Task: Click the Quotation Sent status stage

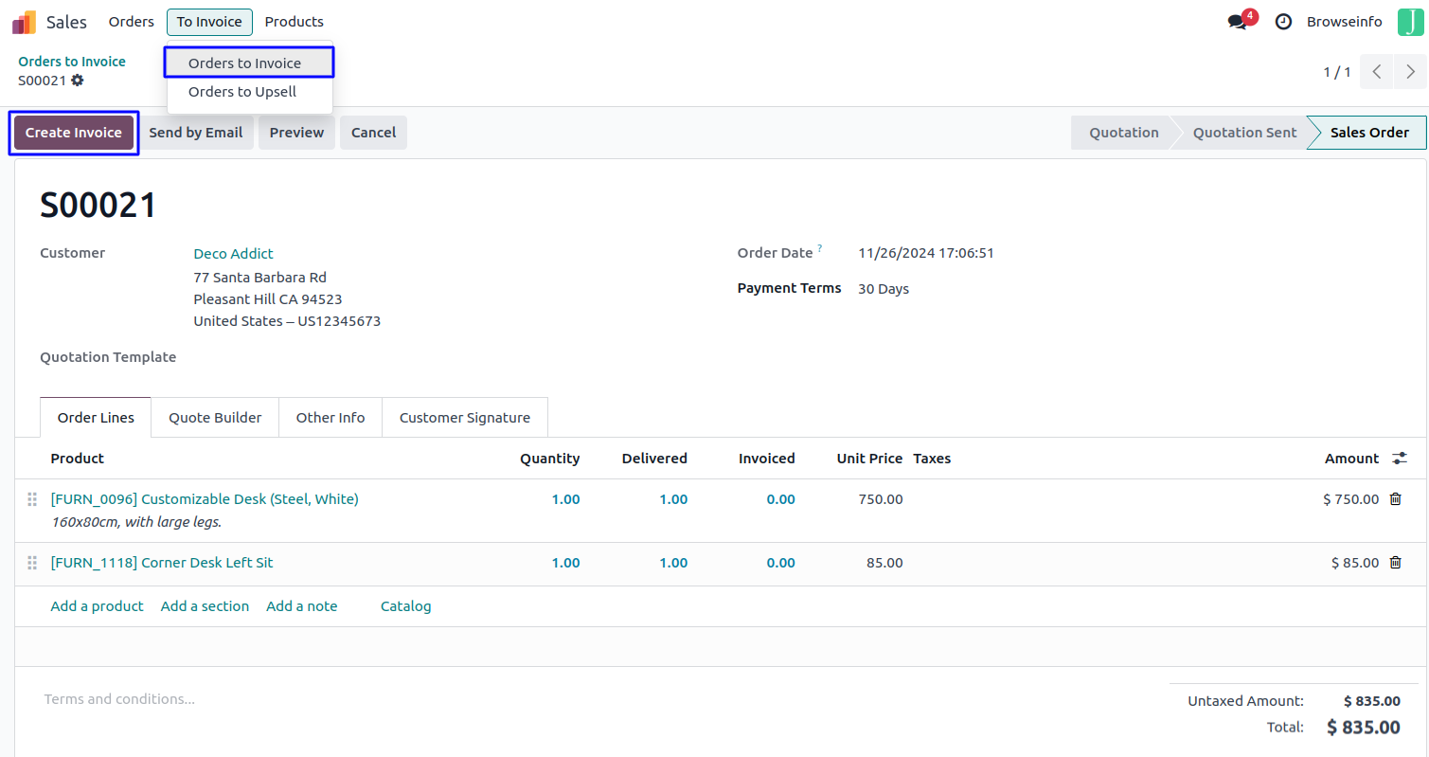Action: pos(1243,133)
